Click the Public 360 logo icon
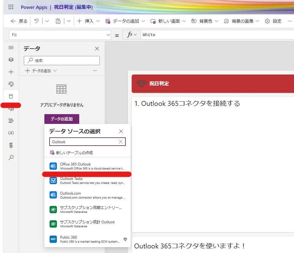This screenshot has height=253, width=294. pyautogui.click(x=53, y=239)
